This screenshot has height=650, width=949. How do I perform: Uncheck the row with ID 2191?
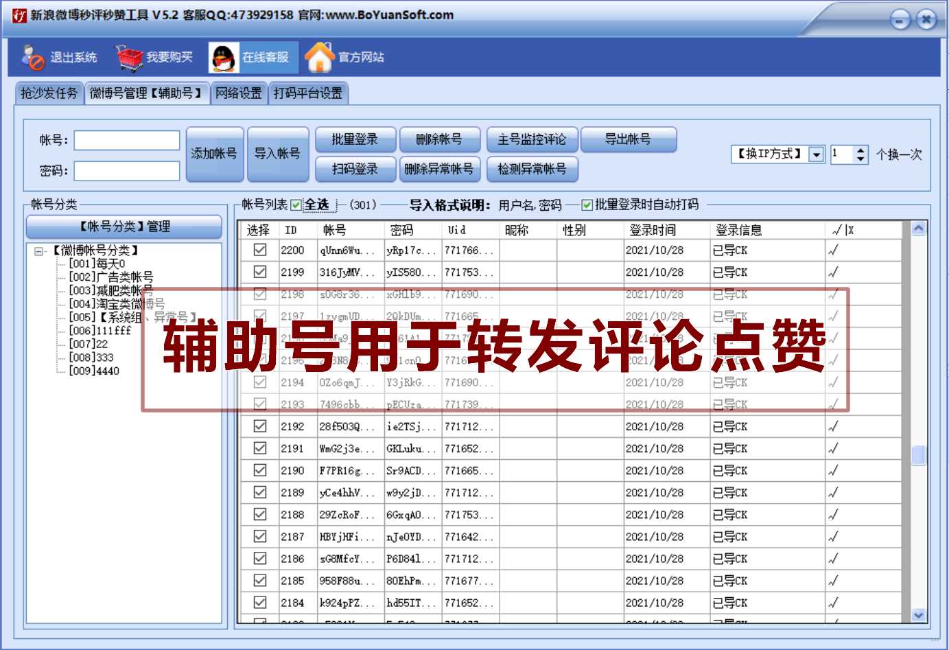[x=260, y=448]
